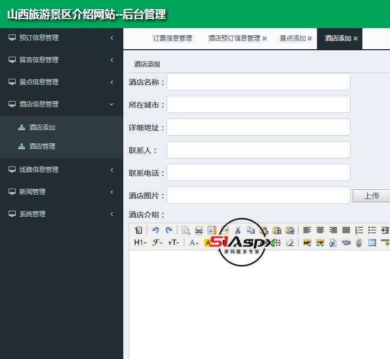Switch to 订票信息管理 tab
Screen dimensions: 390x359
point(173,38)
